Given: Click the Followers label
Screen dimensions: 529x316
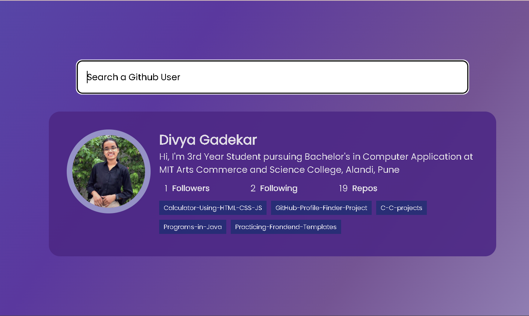Looking at the screenshot, I should 190,188.
